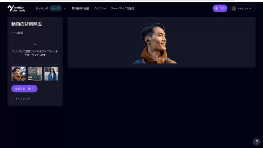This screenshot has height=148, width=263.
Task: Click the upload drop zone text
Action: tap(35, 53)
